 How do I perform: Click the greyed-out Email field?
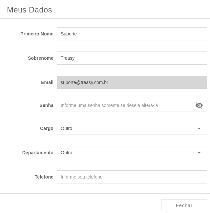point(132,82)
